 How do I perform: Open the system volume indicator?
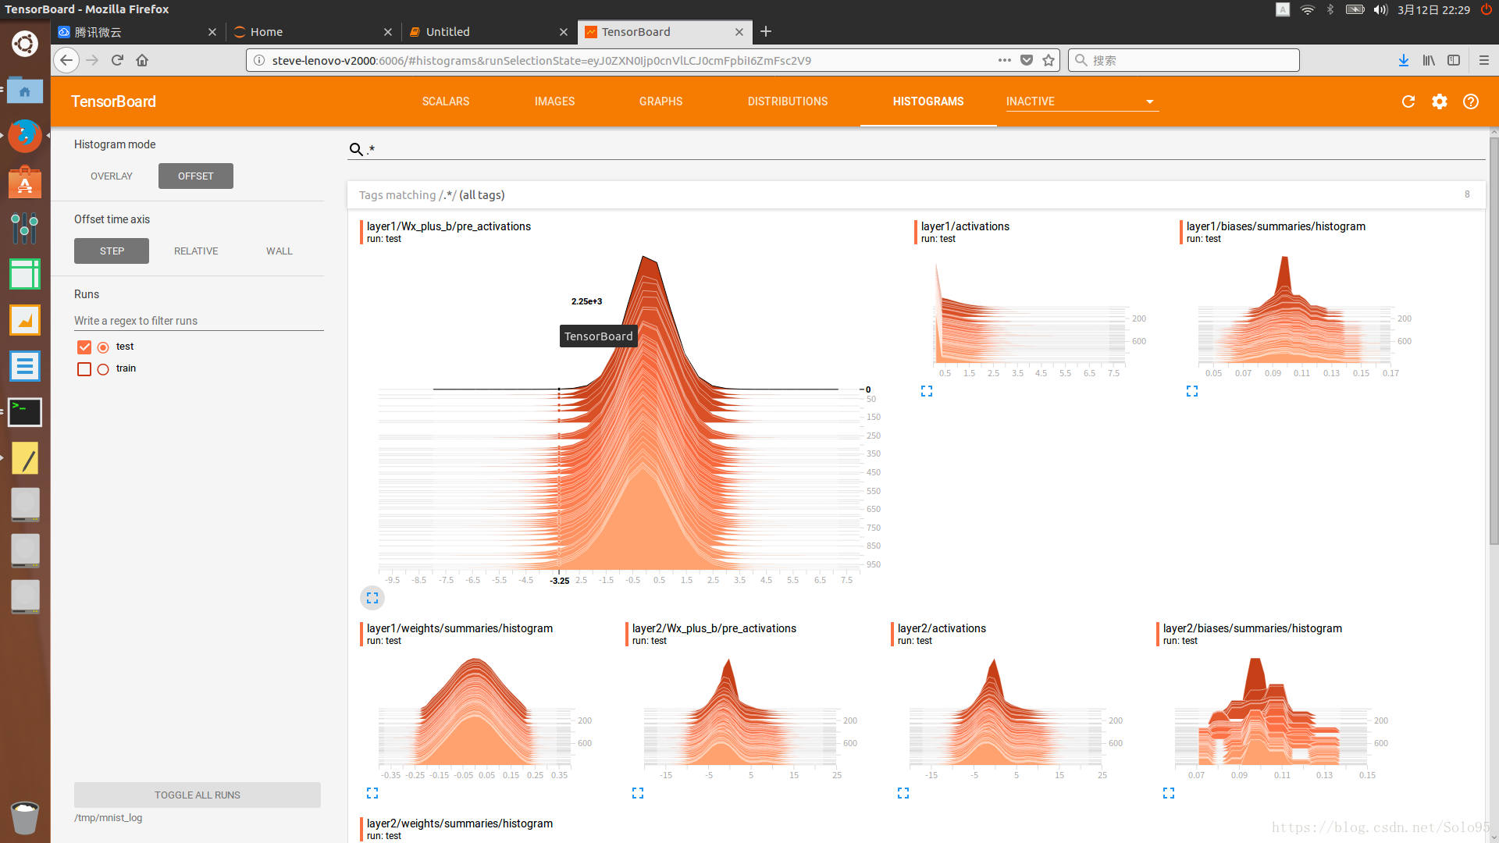(1380, 9)
